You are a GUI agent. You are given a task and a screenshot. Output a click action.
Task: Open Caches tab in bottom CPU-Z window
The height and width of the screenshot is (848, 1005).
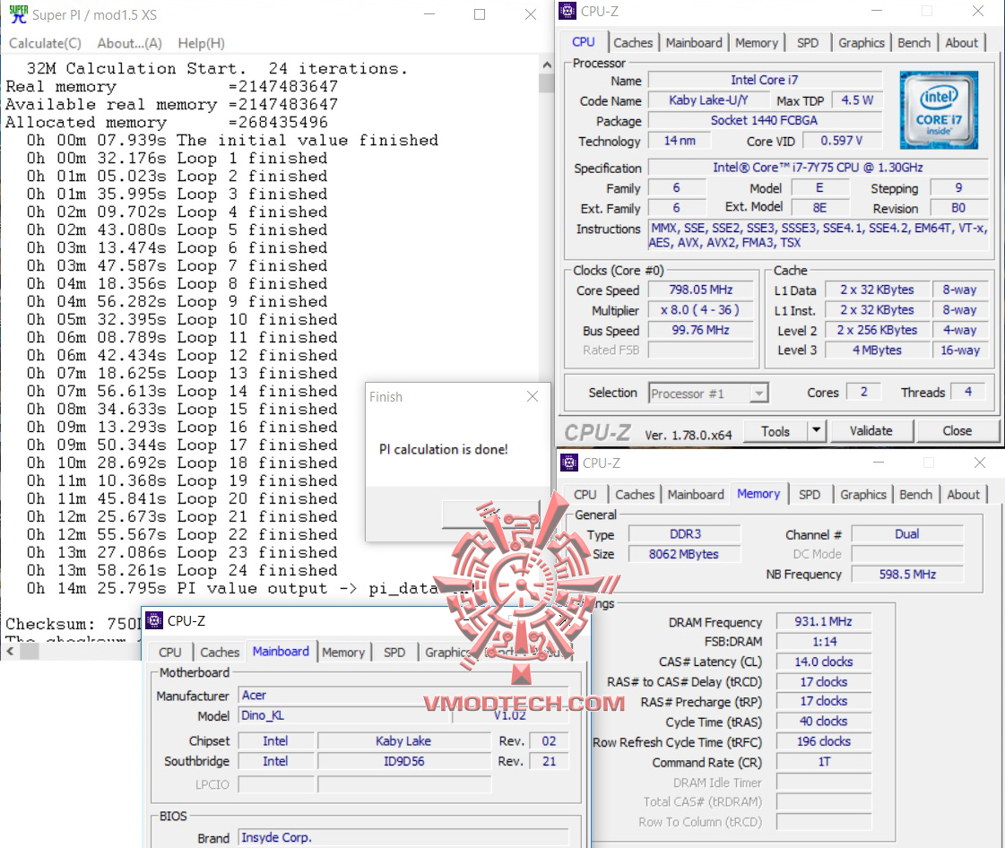click(220, 653)
